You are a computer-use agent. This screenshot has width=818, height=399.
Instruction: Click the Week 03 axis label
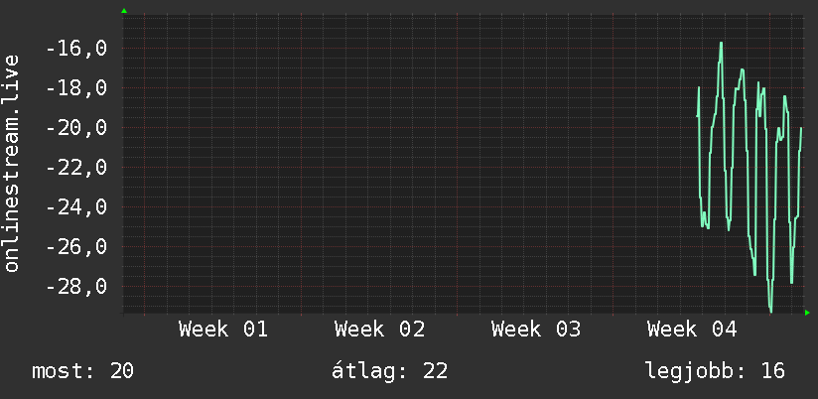(536, 329)
